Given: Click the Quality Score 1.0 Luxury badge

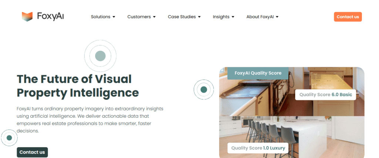Looking at the screenshot, I should pos(258,148).
